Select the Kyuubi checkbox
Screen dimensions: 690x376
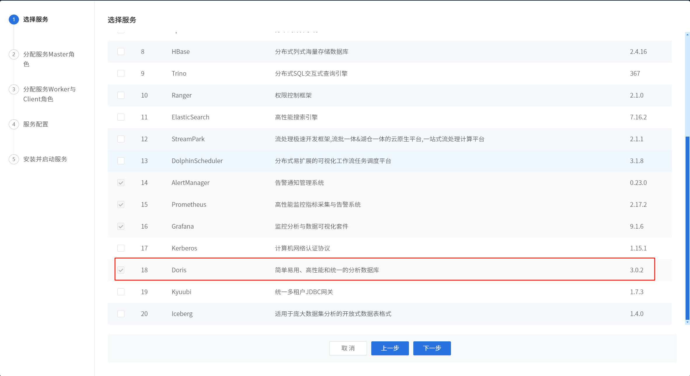pyautogui.click(x=121, y=292)
